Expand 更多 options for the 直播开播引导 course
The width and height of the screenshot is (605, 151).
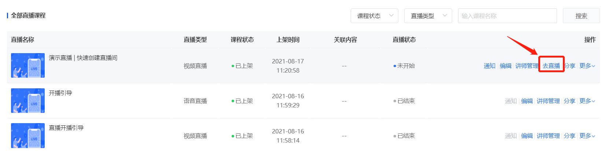point(587,136)
